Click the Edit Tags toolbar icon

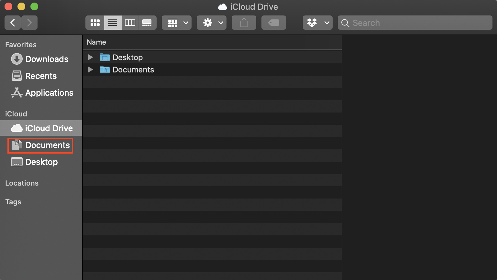click(x=273, y=23)
